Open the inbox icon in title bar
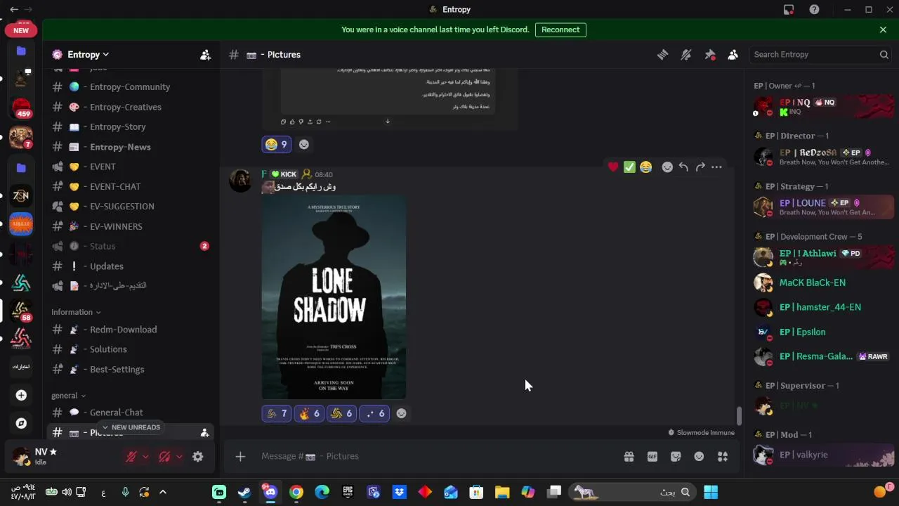The height and width of the screenshot is (506, 899). coord(789,9)
